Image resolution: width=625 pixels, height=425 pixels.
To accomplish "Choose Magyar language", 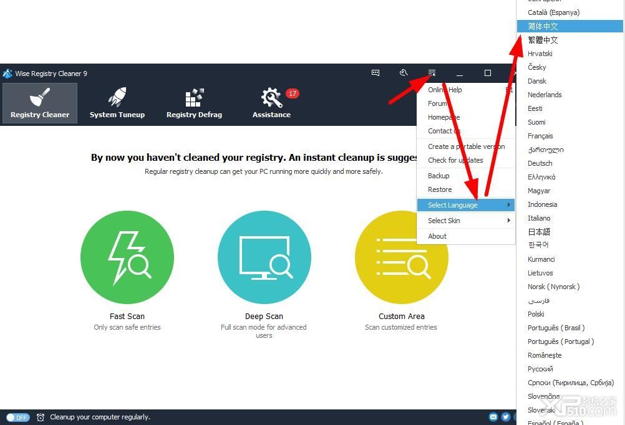I will pyautogui.click(x=570, y=191).
